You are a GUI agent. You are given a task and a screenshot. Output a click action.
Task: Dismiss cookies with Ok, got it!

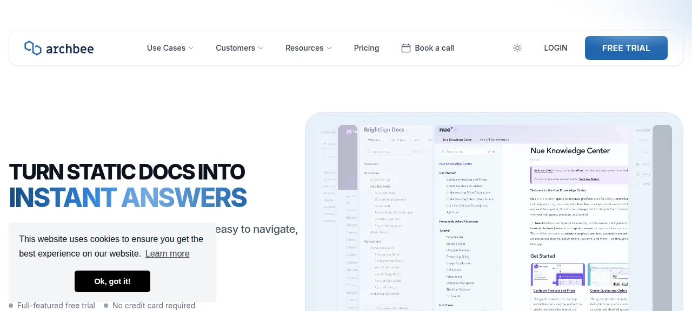coord(112,281)
